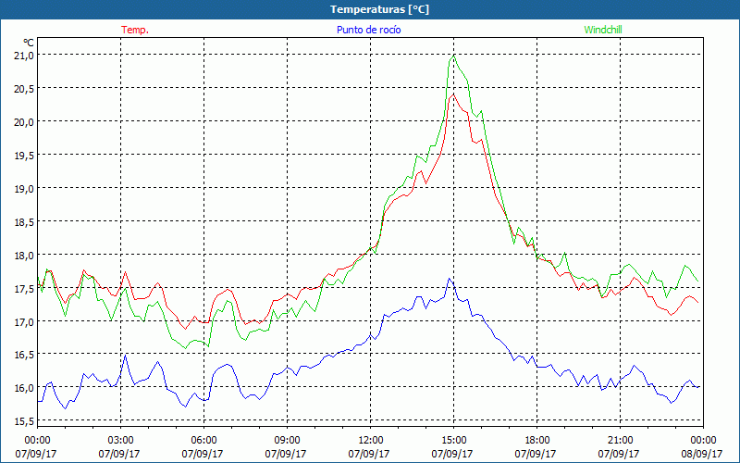Click the 20,5 y-axis value
Image resolution: width=740 pixels, height=463 pixels.
(x=25, y=88)
